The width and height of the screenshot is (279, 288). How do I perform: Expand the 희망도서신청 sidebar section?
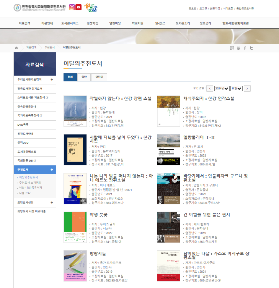click(x=52, y=202)
